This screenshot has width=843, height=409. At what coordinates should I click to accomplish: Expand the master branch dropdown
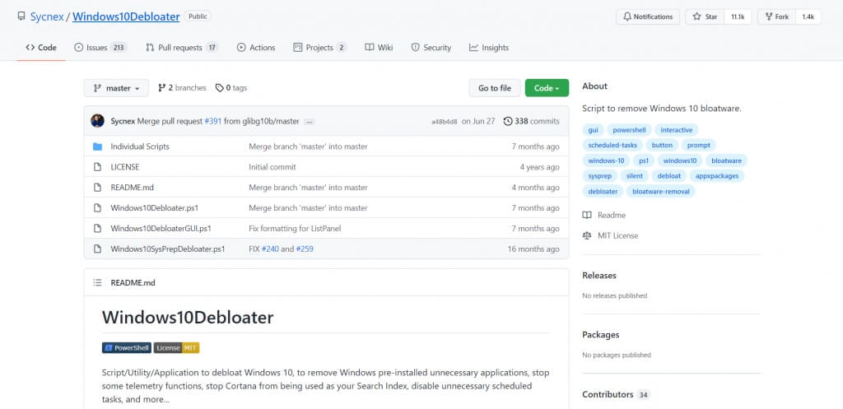tap(116, 88)
